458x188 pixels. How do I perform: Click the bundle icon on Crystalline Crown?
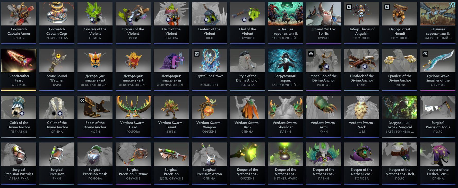tap(197, 54)
